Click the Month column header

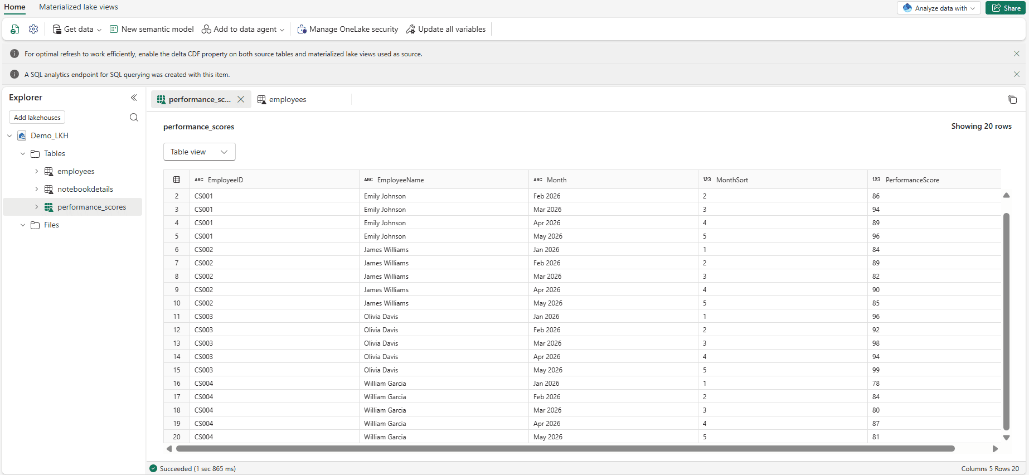pos(614,180)
